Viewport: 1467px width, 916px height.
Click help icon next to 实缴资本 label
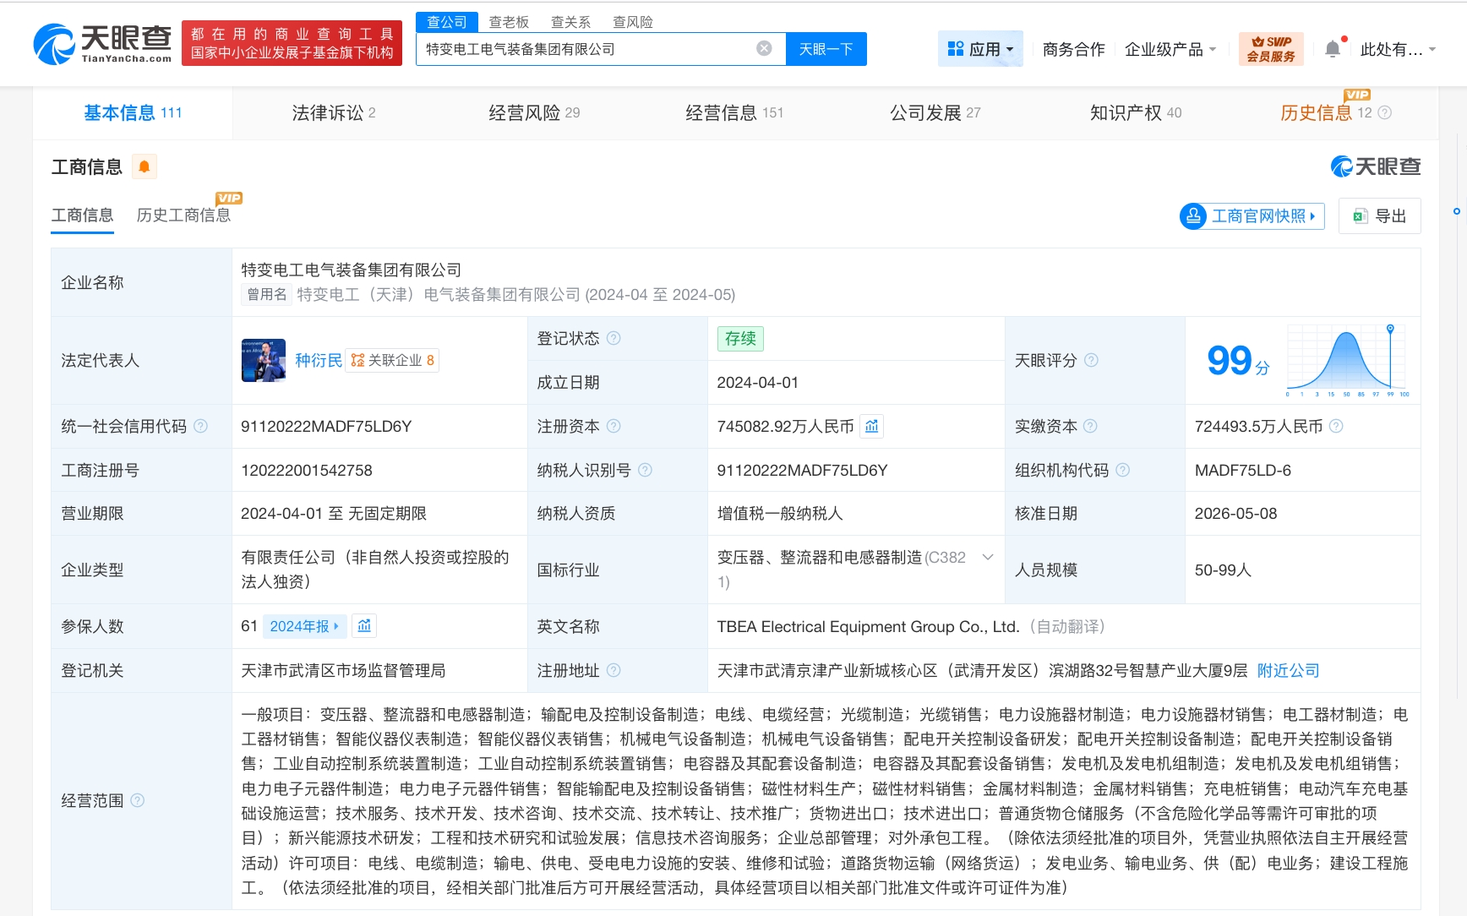point(1090,426)
